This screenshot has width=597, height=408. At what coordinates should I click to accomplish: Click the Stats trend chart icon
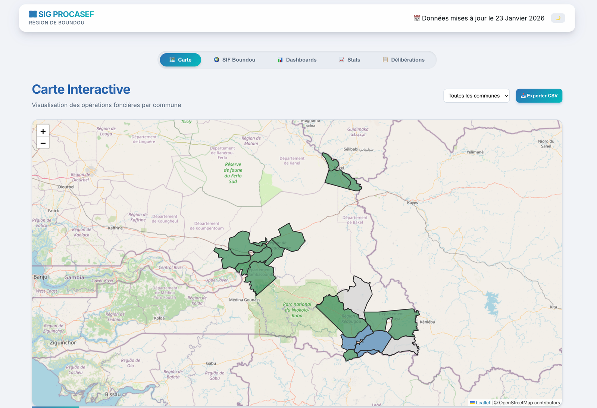point(341,60)
